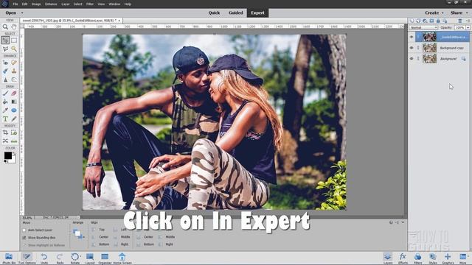Select the Content-Aware Move tool
Screen dimensions: 472x265
click(x=5, y=141)
